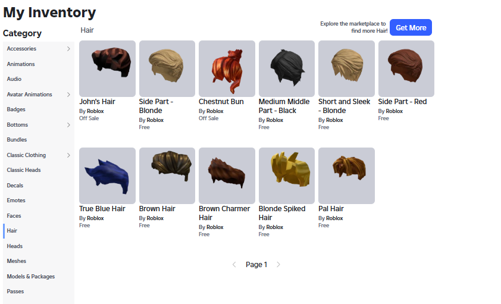Open John's Hair item thumbnail
501x304 pixels.
pyautogui.click(x=107, y=68)
